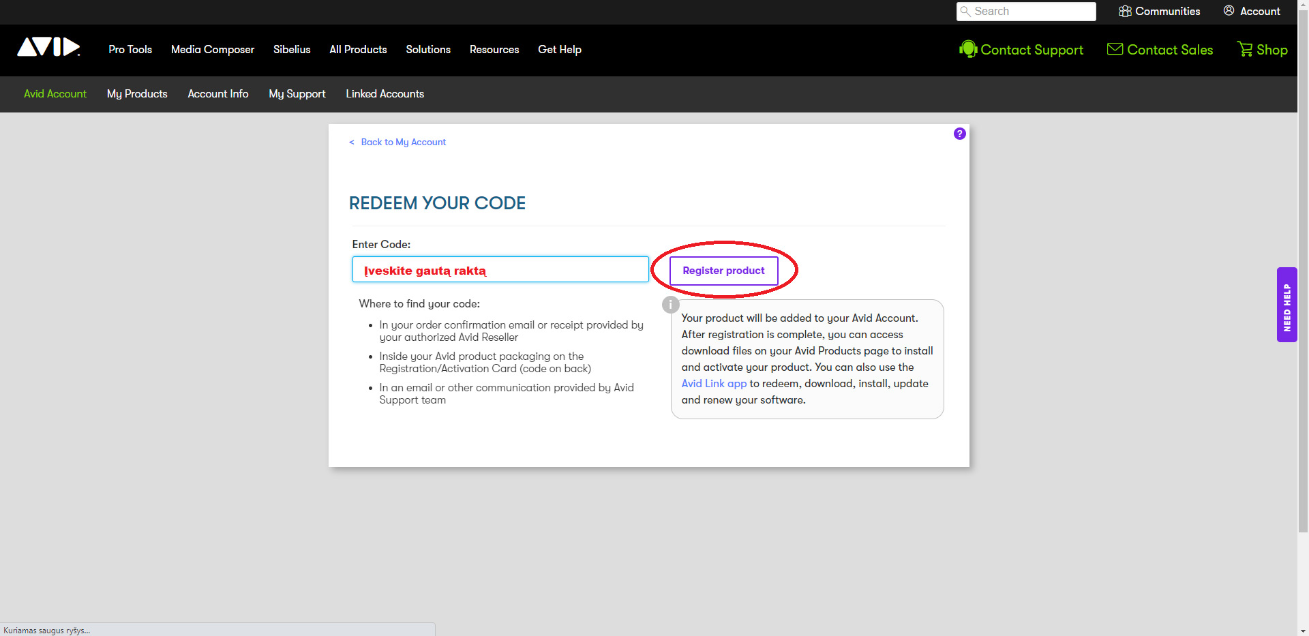The image size is (1309, 636).
Task: Open the All Products menu
Action: tap(358, 50)
